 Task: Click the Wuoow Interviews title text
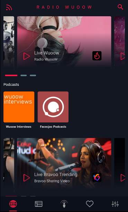click(19, 127)
